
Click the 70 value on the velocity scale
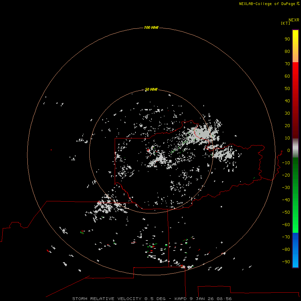287,64
